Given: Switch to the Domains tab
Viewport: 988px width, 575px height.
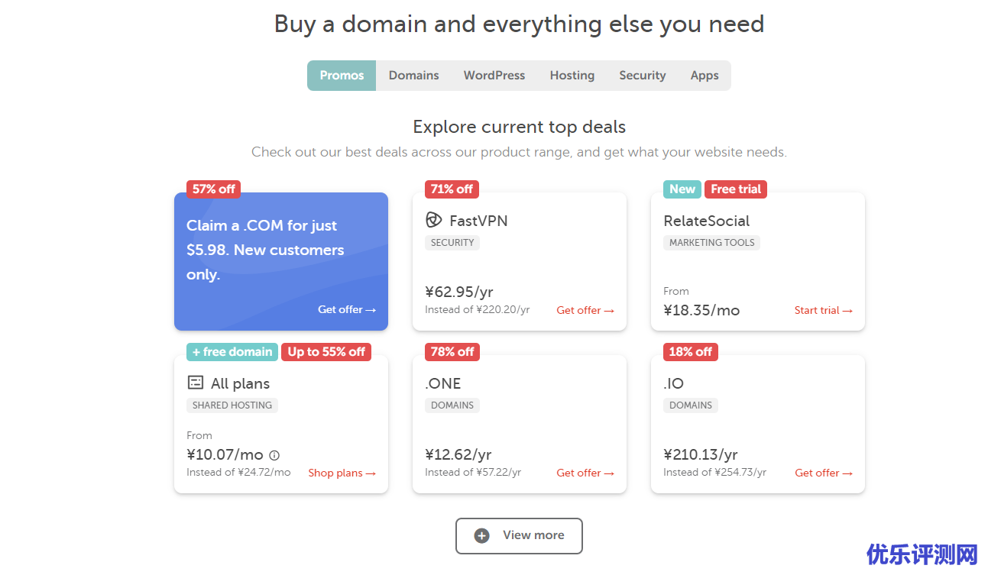Looking at the screenshot, I should [413, 76].
